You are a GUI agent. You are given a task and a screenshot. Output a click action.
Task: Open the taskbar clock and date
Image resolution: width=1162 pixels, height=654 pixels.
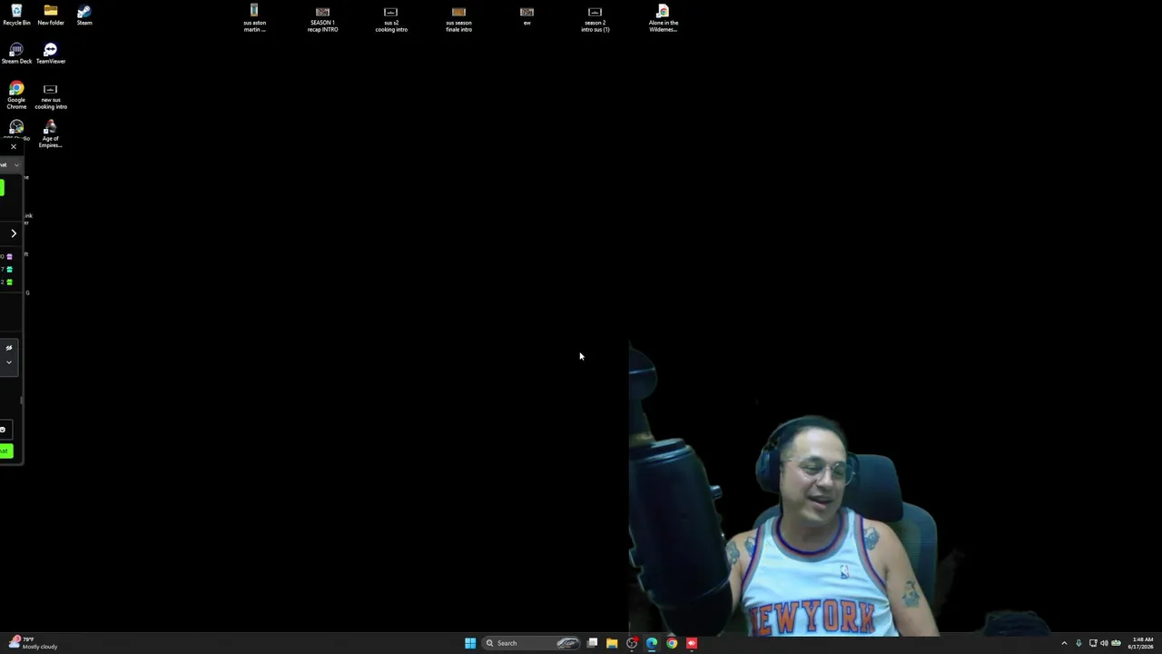pos(1141,643)
